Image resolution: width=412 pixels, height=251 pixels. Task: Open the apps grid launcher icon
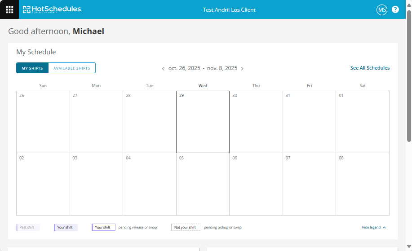[x=9, y=9]
